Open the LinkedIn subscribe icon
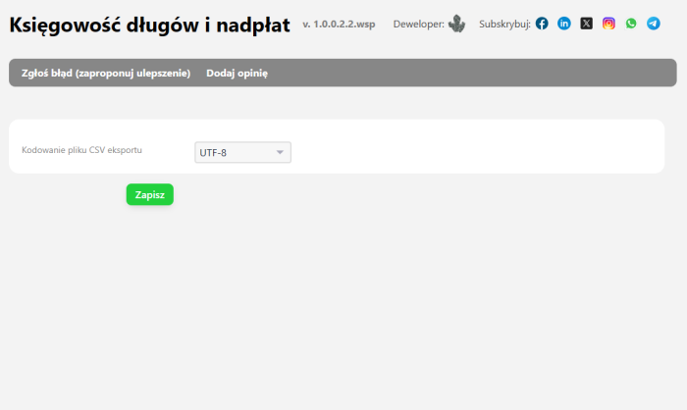This screenshot has width=687, height=410. tap(564, 24)
